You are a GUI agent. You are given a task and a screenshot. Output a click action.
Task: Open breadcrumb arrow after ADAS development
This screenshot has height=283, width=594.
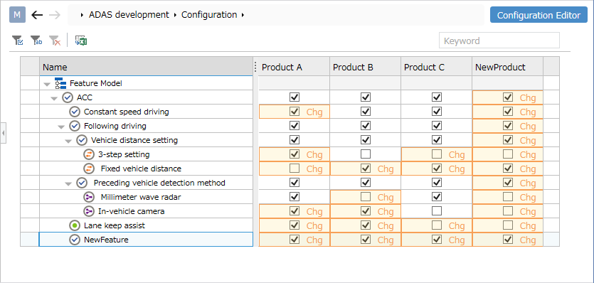pos(175,16)
